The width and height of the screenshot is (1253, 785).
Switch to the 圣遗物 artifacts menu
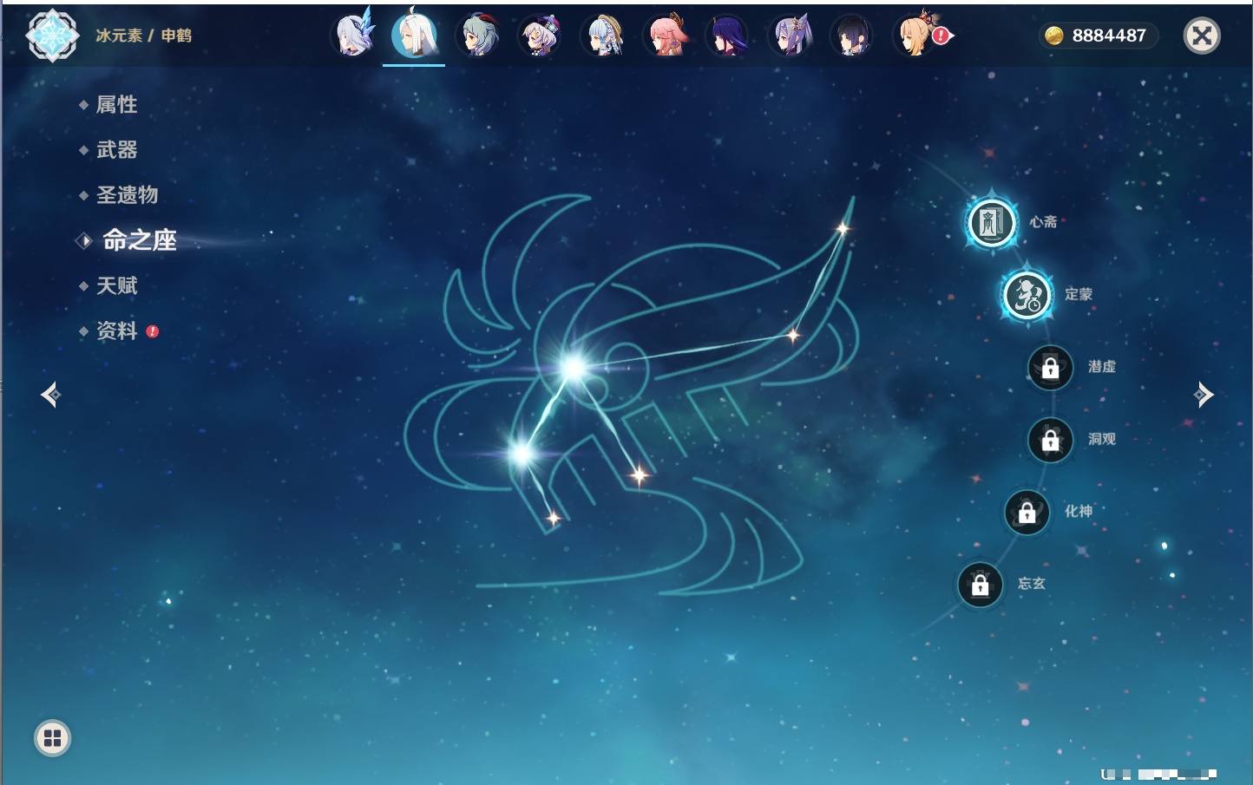click(x=127, y=195)
